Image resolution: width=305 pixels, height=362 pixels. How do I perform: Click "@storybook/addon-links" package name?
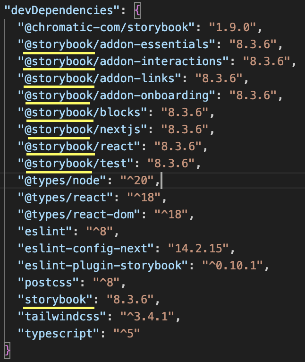[x=100, y=78]
